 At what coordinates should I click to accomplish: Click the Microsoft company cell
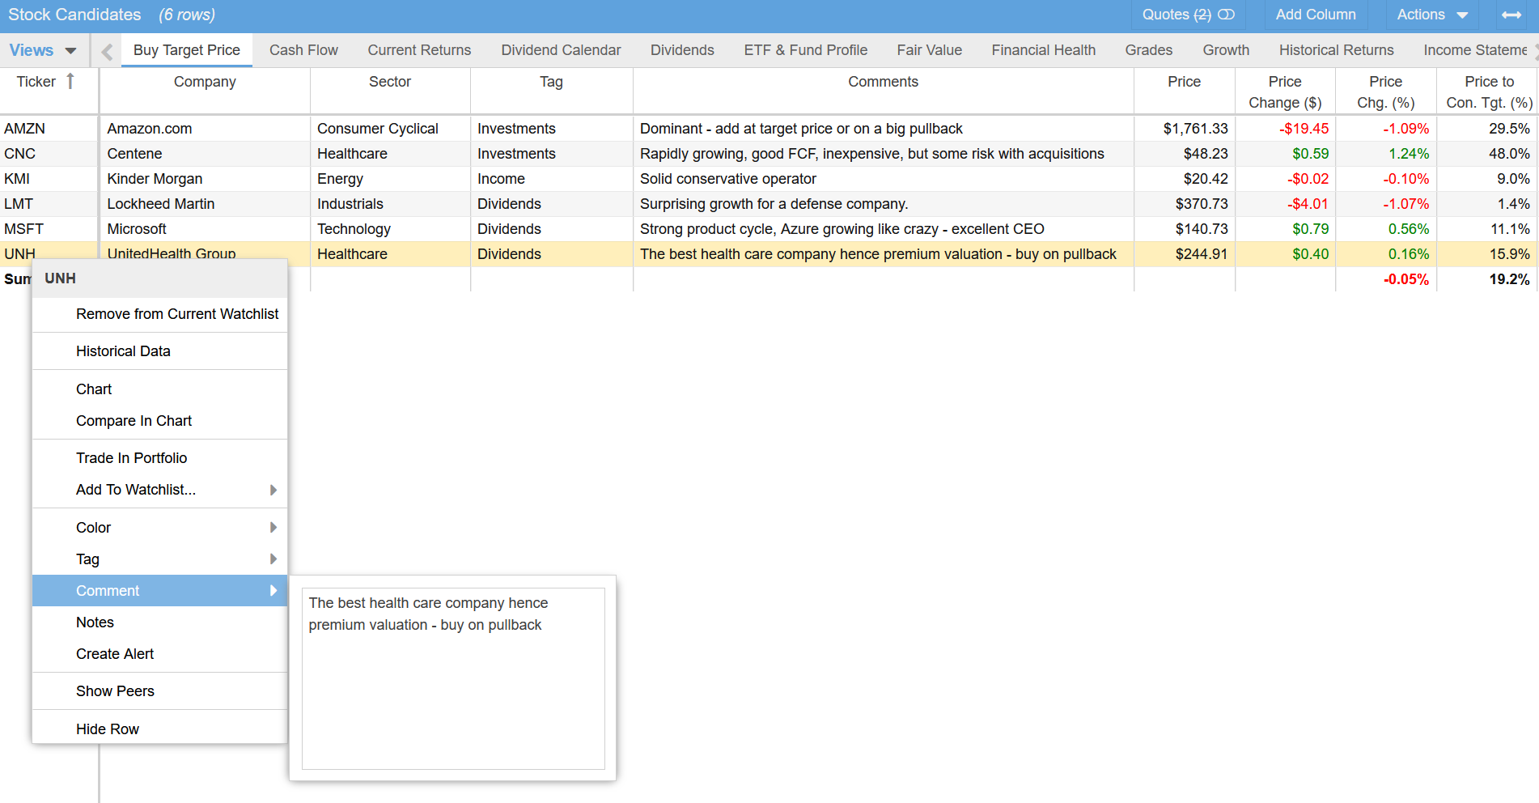click(205, 229)
